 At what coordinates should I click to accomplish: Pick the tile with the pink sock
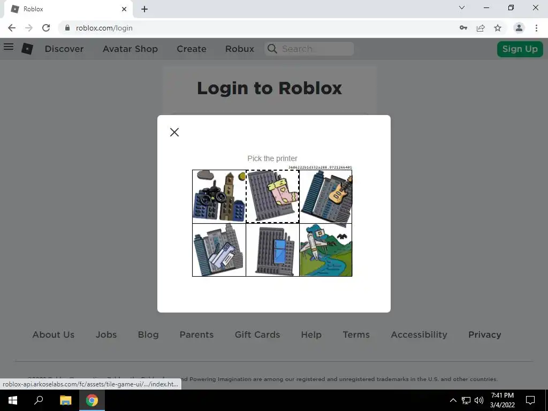click(x=272, y=196)
